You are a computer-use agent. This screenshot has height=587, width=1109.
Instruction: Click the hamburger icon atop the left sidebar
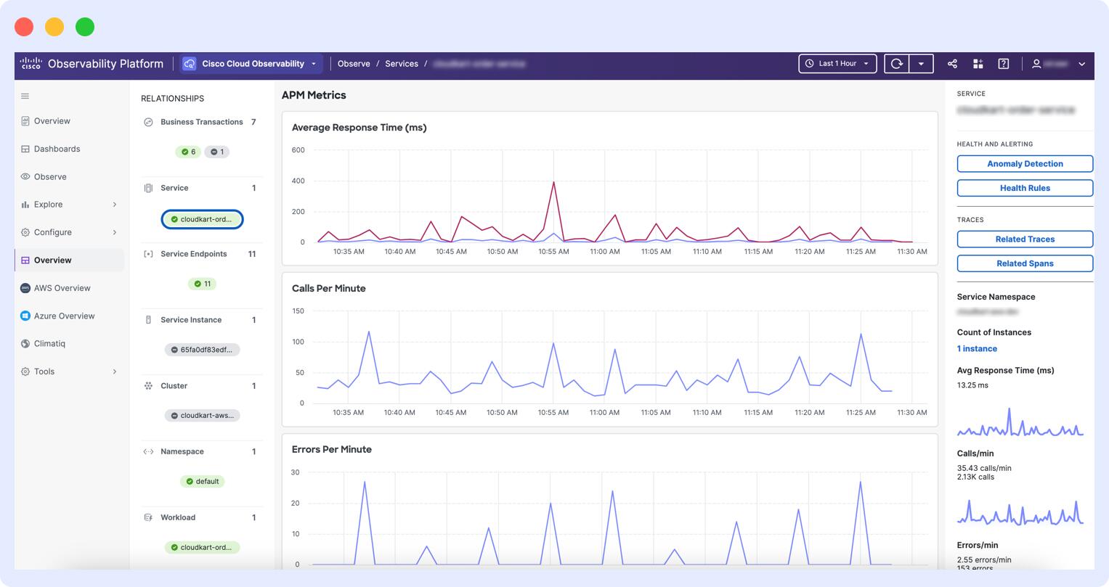[25, 96]
